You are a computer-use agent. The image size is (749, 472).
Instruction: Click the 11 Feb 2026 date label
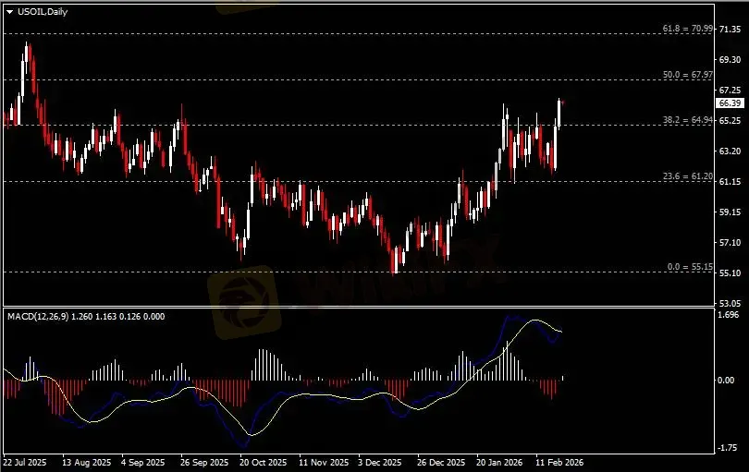[x=560, y=461]
